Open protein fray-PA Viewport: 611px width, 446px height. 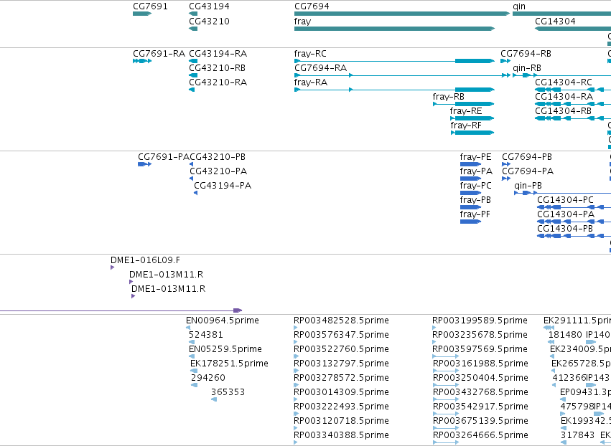[476, 171]
